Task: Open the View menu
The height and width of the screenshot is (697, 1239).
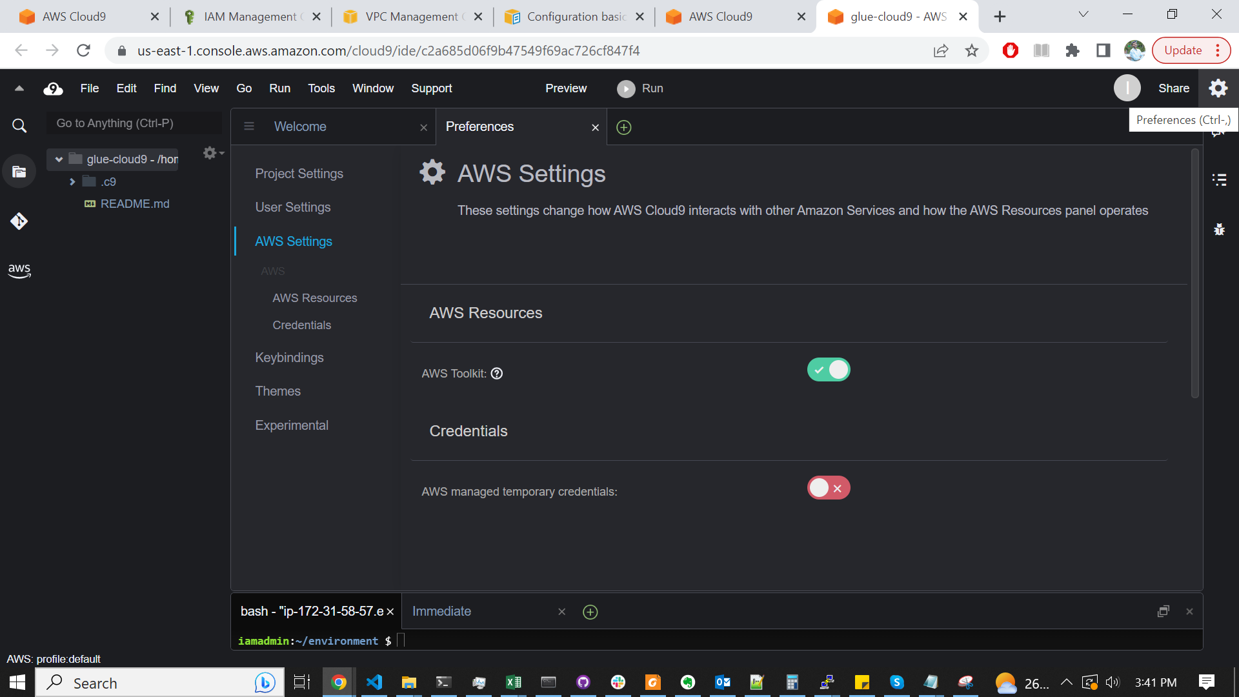Action: (x=206, y=88)
